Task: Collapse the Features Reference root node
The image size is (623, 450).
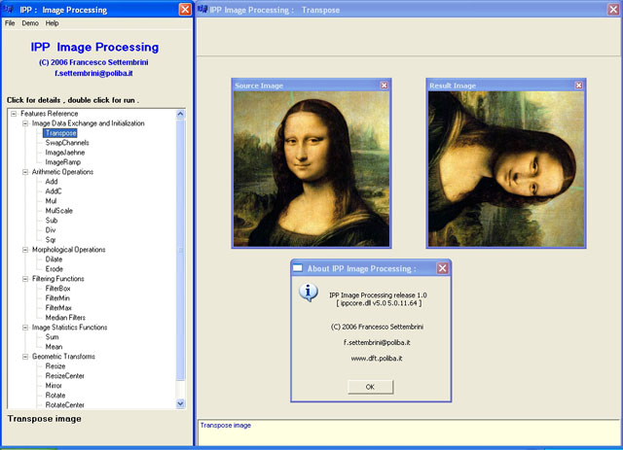Action: (14, 114)
